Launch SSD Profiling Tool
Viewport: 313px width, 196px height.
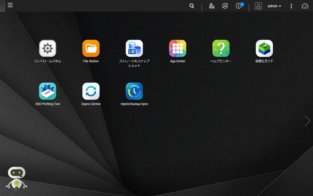(x=48, y=91)
